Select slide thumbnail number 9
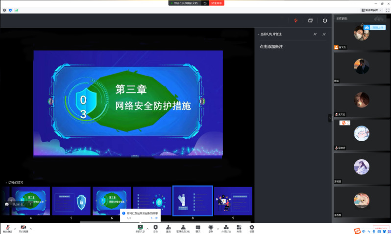The width and height of the screenshot is (391, 234). [x=233, y=201]
